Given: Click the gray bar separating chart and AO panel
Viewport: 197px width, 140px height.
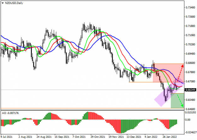Looking at the screenshot, I should click(92, 110).
